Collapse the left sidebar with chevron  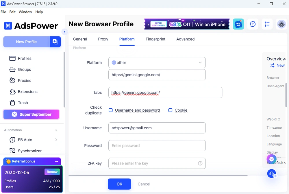click(x=65, y=32)
